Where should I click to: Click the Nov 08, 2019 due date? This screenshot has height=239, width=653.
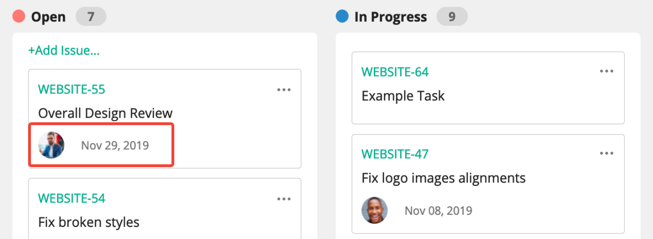[438, 211]
